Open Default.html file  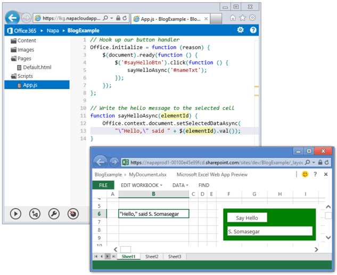coord(35,67)
